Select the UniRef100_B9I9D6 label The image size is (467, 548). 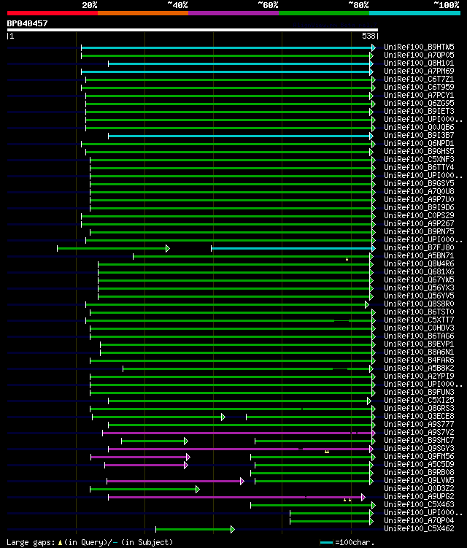point(419,208)
